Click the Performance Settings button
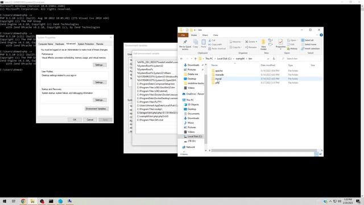This screenshot has height=205, width=364. pos(100,65)
